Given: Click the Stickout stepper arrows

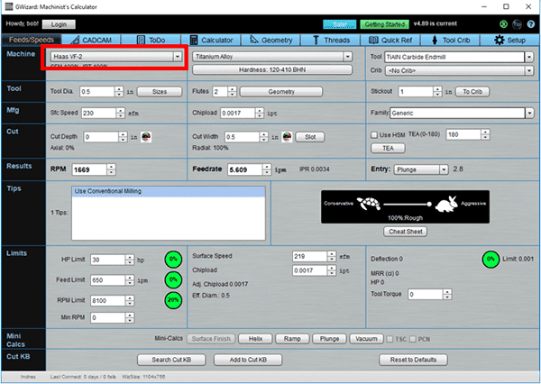Looking at the screenshot, I should coord(437,92).
